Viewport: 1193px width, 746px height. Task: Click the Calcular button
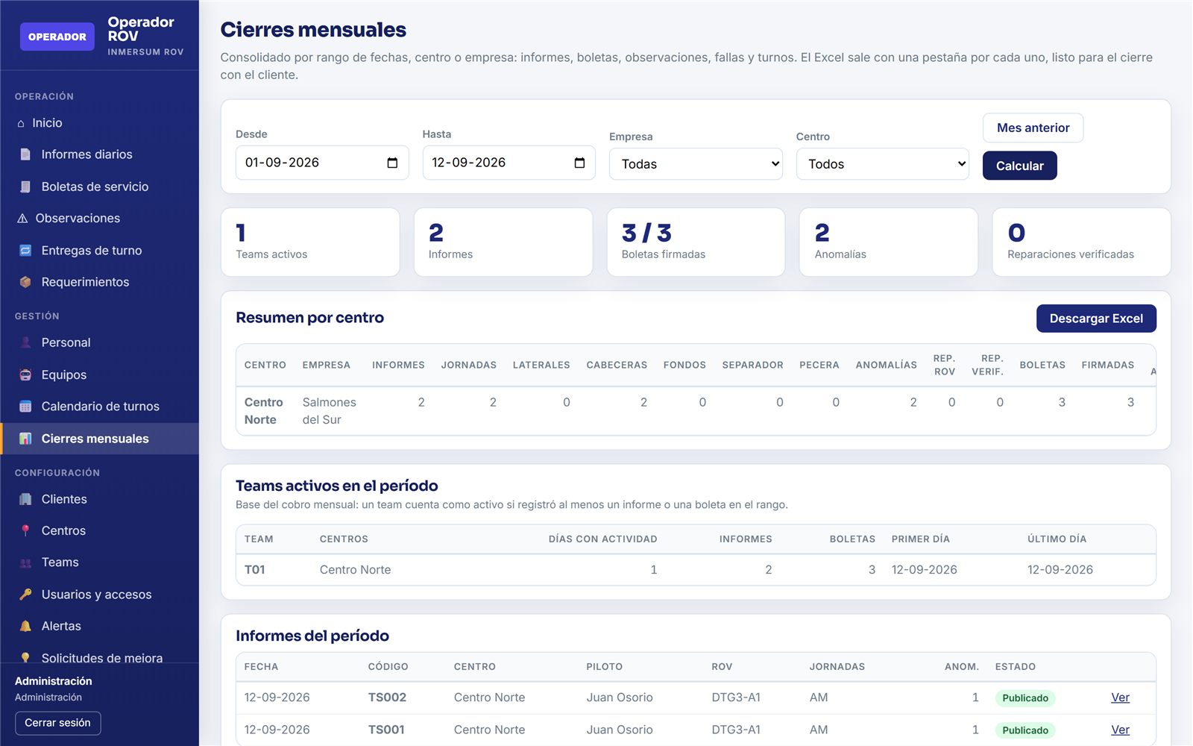tap(1019, 166)
